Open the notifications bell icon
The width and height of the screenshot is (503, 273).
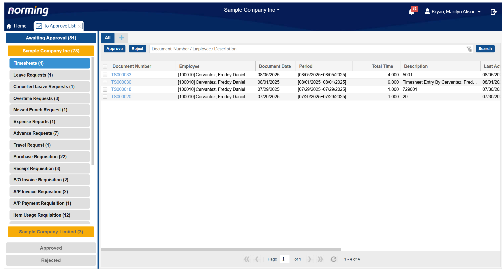pos(411,12)
